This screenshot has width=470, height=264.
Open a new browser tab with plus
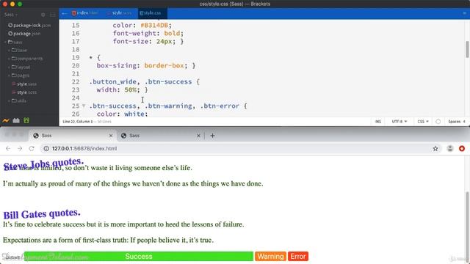(x=212, y=136)
